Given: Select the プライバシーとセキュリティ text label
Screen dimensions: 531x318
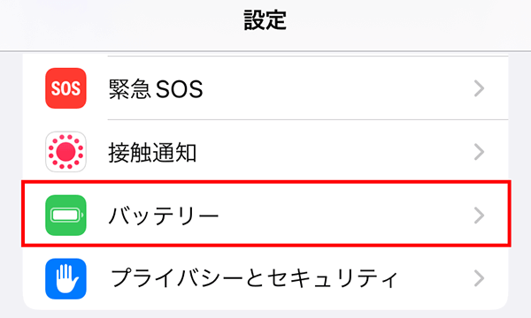Looking at the screenshot, I should pos(254,279).
